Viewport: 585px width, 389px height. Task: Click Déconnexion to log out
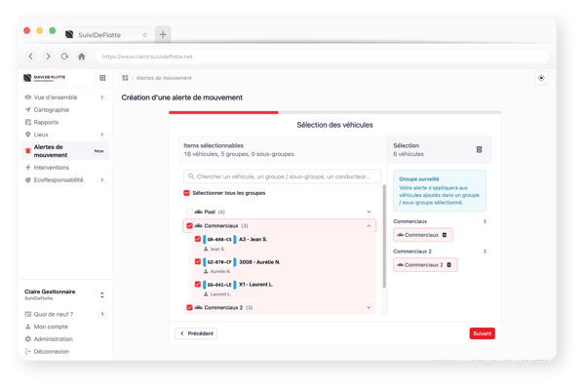click(52, 351)
